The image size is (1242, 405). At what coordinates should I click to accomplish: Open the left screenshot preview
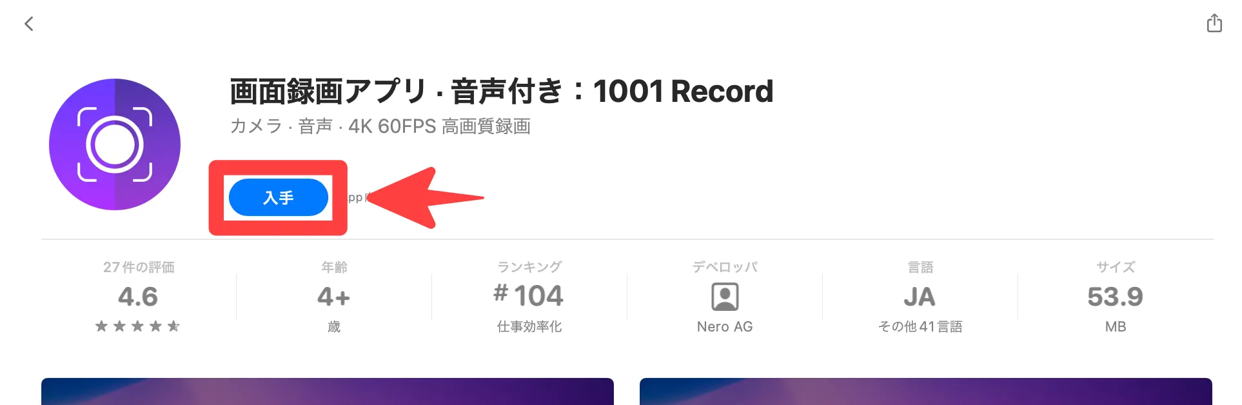(x=328, y=391)
